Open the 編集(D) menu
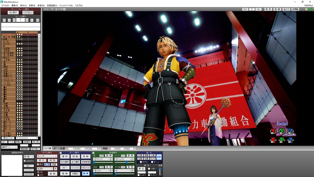 [x=14, y=6]
